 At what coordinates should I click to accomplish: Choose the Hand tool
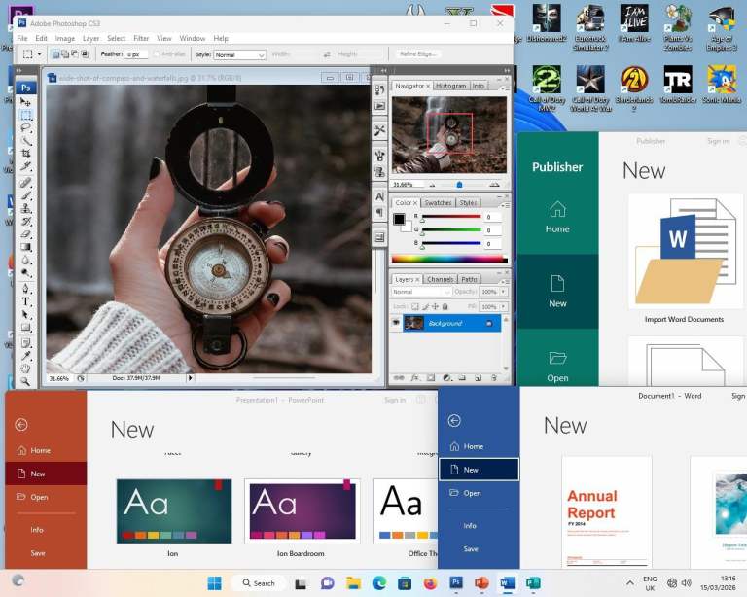(x=26, y=369)
